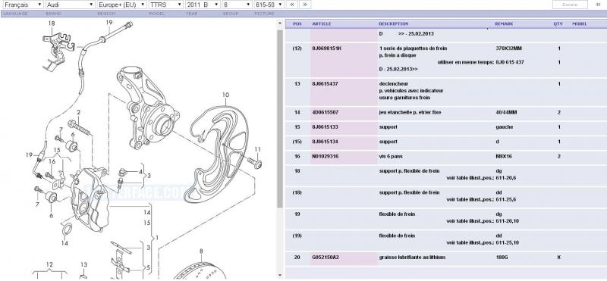The image size is (607, 281).
Task: Click the brake hose bracket part 18 in diagram
Action: tap(58, 51)
